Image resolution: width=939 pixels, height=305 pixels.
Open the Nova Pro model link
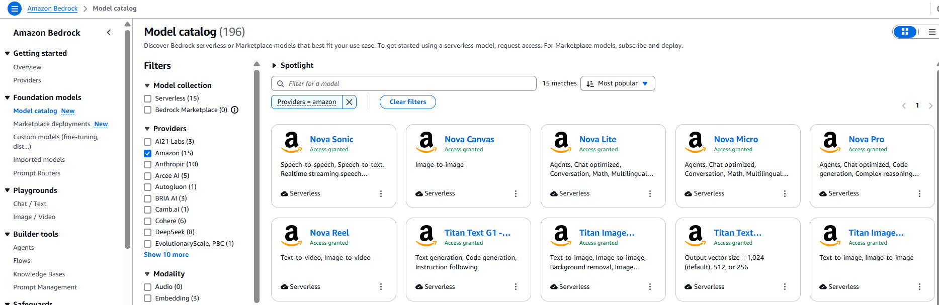pos(866,139)
